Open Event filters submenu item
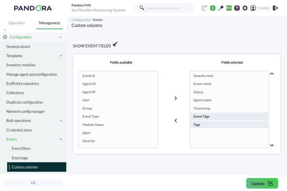The width and height of the screenshot is (287, 191). [21, 149]
